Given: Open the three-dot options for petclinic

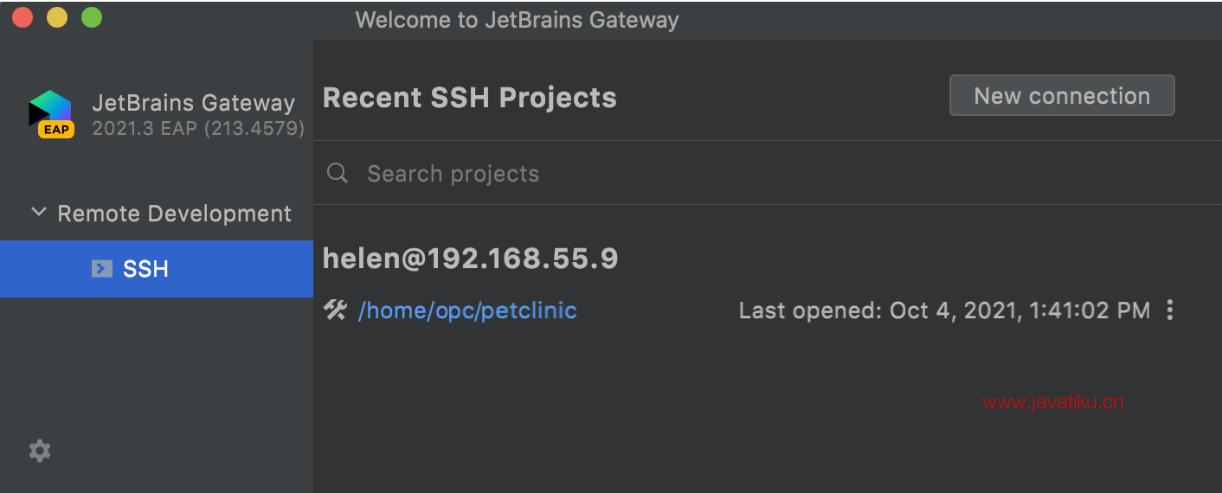Looking at the screenshot, I should (x=1170, y=310).
